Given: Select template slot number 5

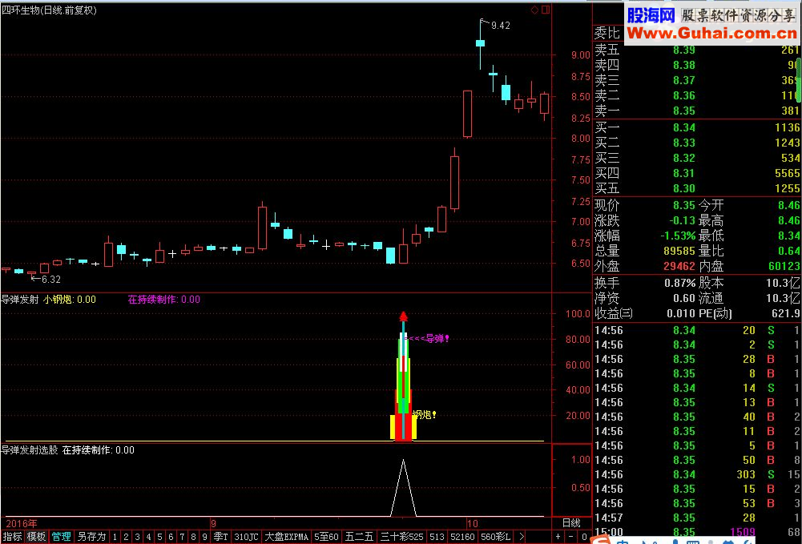Looking at the screenshot, I should 160,537.
